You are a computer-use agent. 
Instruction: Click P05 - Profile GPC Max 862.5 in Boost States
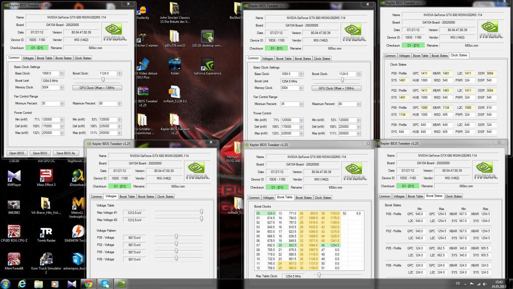pos(441,248)
